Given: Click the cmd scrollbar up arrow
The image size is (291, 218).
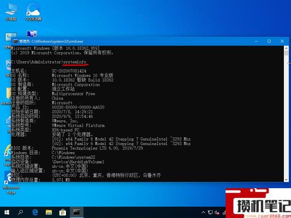Looking at the screenshot, I should pos(286,48).
